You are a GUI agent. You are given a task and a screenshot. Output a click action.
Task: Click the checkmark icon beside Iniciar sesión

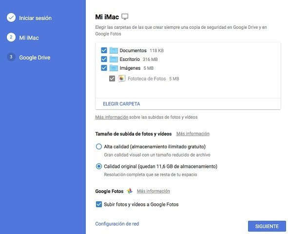click(x=11, y=18)
